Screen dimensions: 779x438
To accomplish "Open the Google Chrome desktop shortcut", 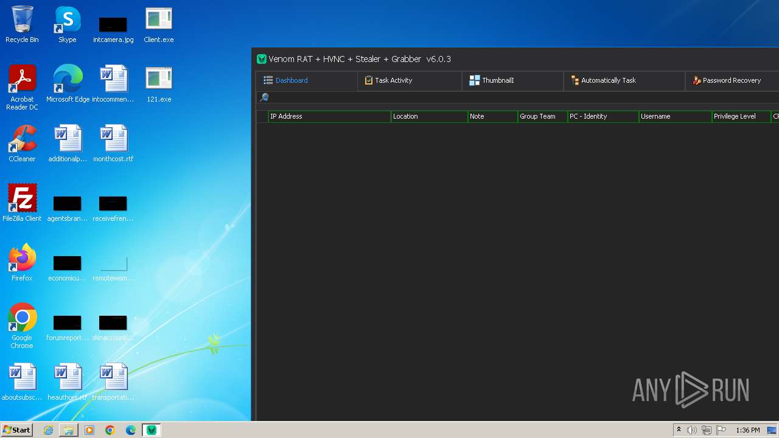I will click(22, 327).
